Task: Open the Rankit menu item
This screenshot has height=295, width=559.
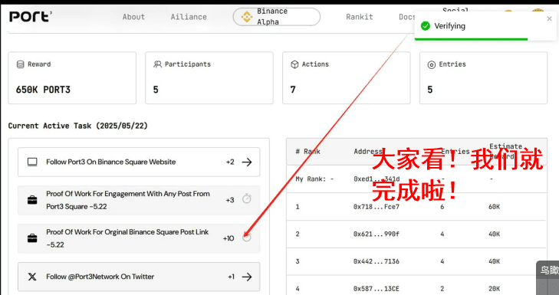Action: [360, 17]
